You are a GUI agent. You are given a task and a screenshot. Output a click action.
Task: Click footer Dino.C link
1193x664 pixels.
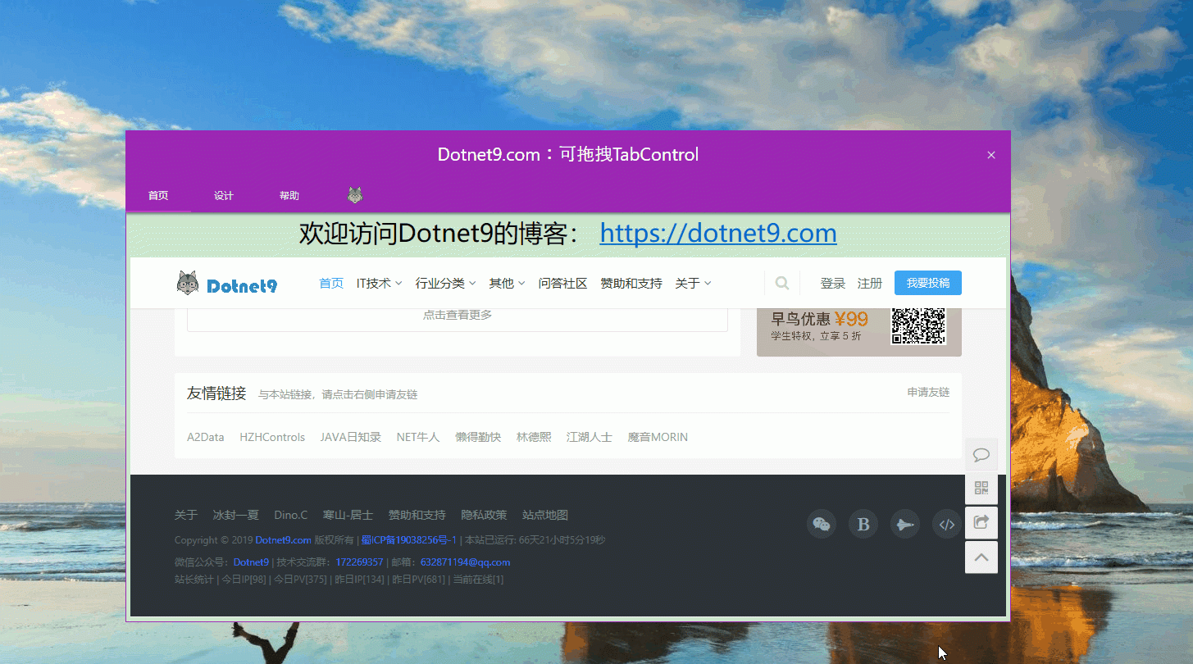(x=291, y=515)
